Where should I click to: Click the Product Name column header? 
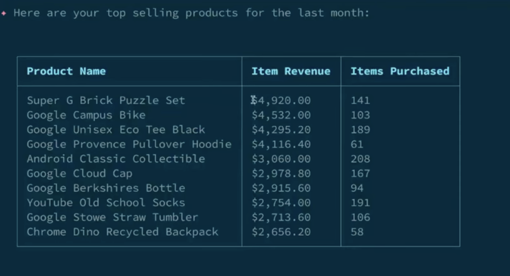pos(66,71)
